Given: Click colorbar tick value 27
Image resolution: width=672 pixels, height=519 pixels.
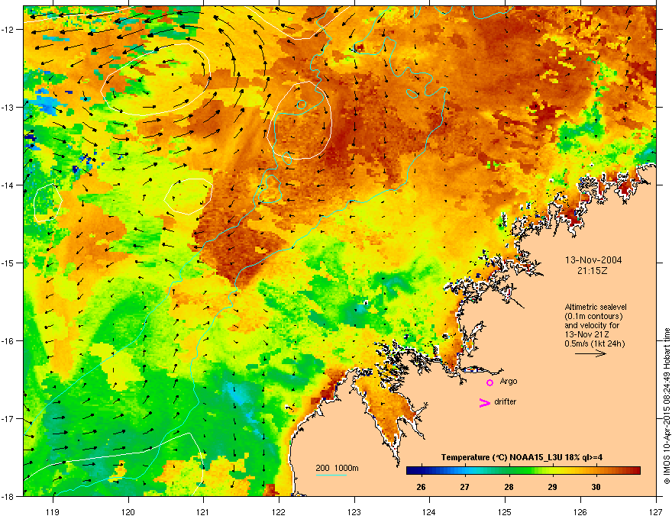Looking at the screenshot, I should pos(464,487).
